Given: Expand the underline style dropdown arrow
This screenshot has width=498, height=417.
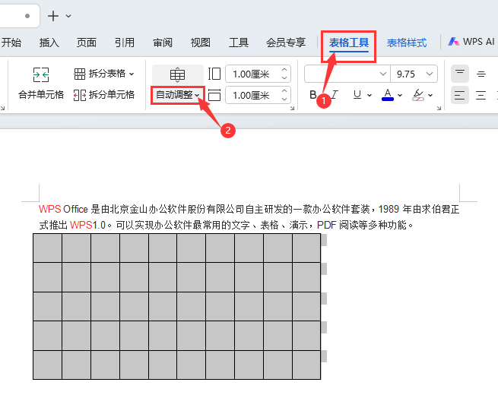Looking at the screenshot, I should pos(370,95).
